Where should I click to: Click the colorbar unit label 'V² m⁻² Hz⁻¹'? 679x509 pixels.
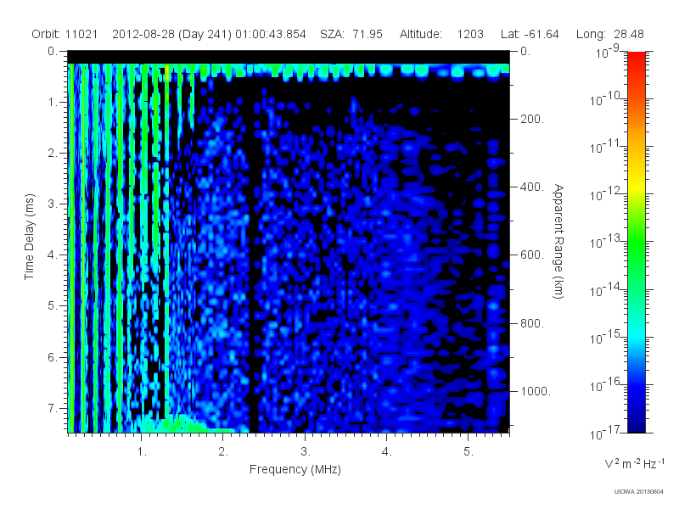[634, 463]
